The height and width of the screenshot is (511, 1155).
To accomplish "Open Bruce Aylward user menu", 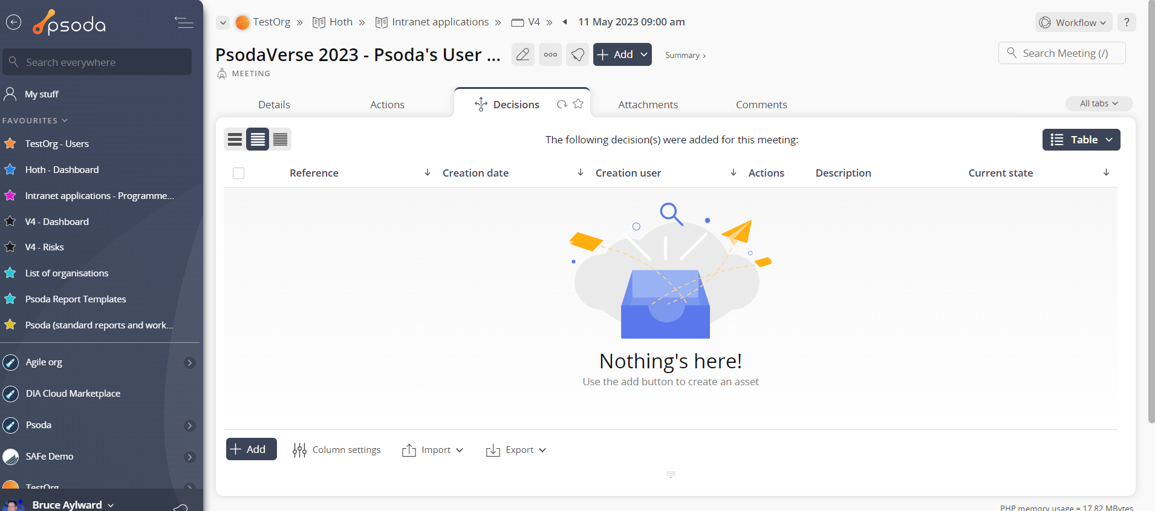I will (73, 504).
